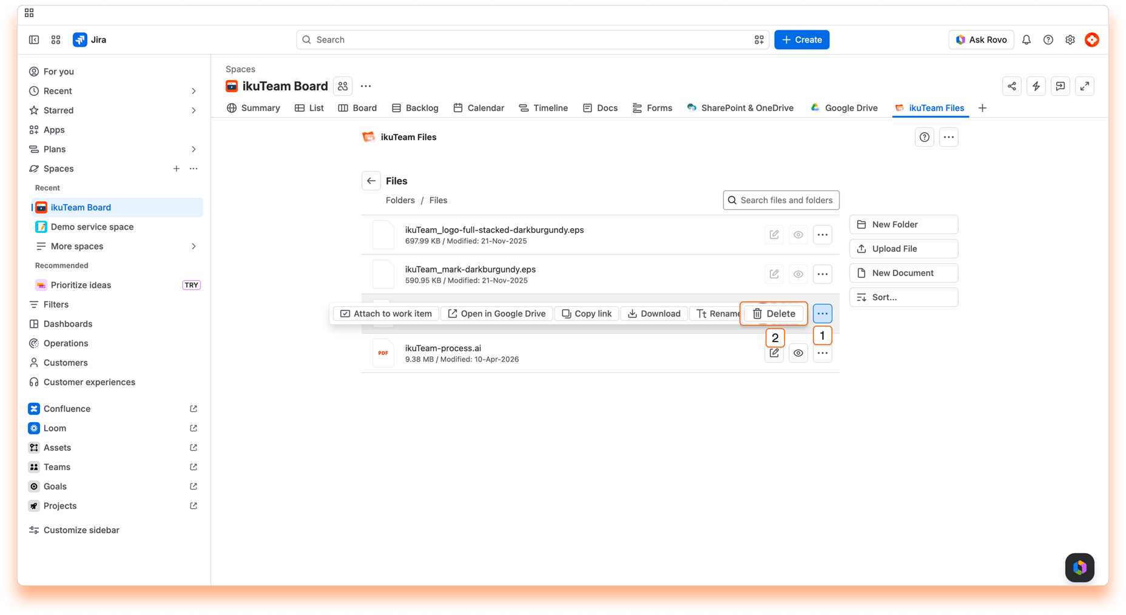Click the blue Create button
Viewport: 1126px width, 615px height.
801,39
